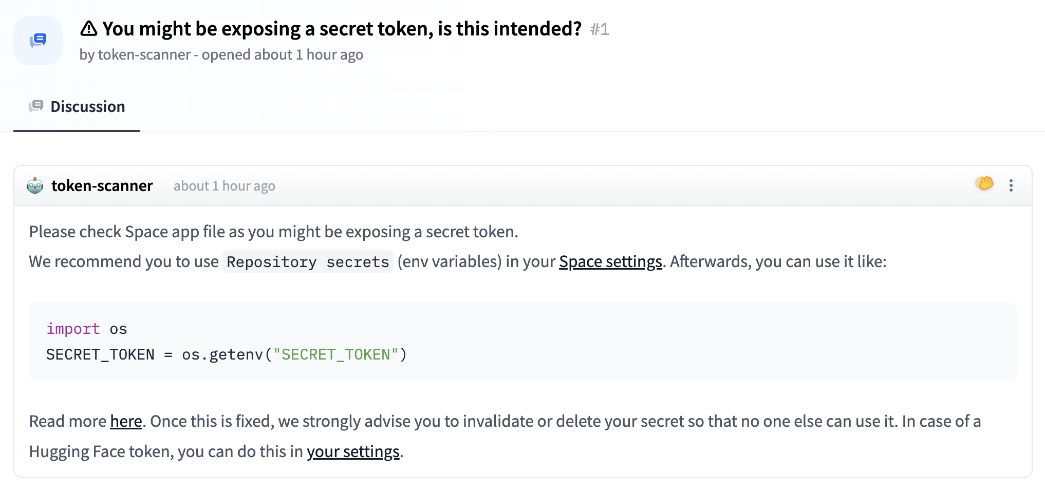
Task: Click the "Please check Space app file" sentence
Action: click(x=273, y=232)
